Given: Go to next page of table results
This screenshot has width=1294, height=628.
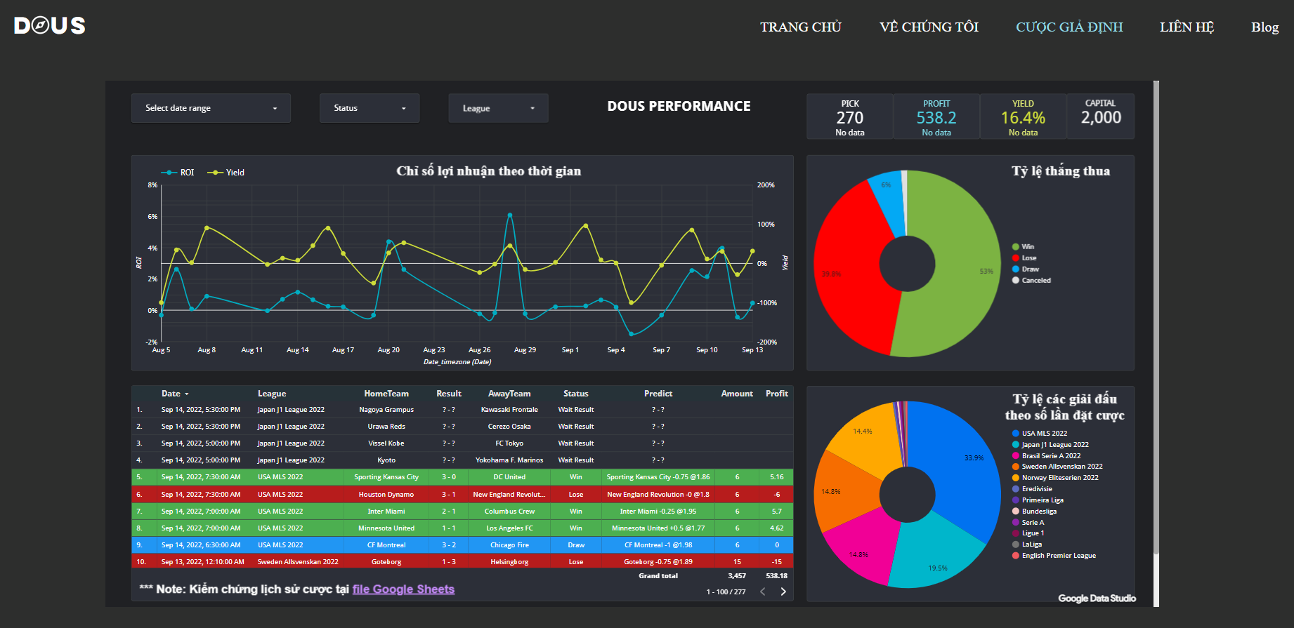Looking at the screenshot, I should pos(783,592).
